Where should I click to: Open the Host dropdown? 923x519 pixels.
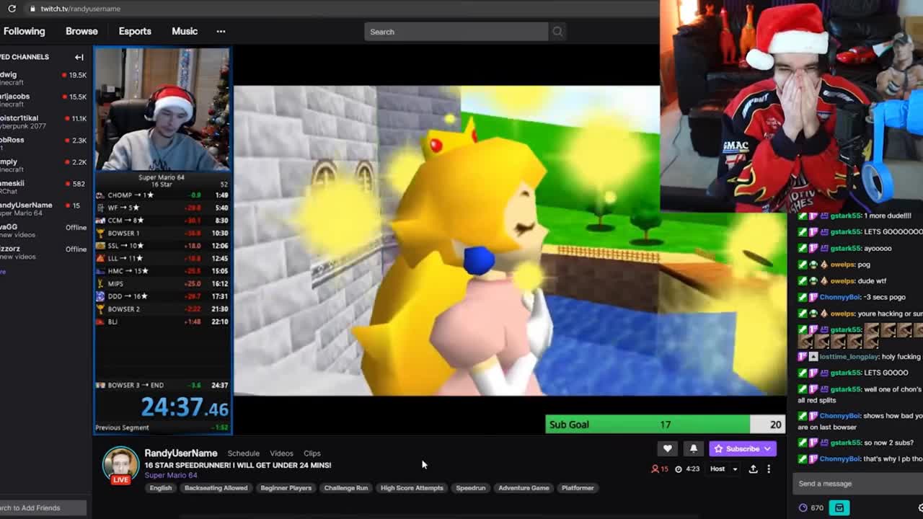click(724, 469)
